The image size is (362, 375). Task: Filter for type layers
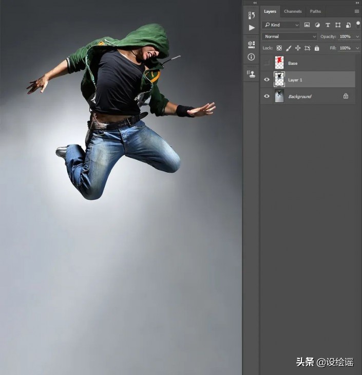pos(328,25)
